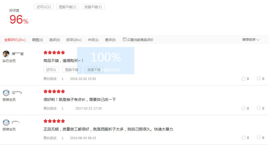Screen dimensions: 276x146
Task: Click 质量不错 tag in first review
Action: pyautogui.click(x=94, y=70)
